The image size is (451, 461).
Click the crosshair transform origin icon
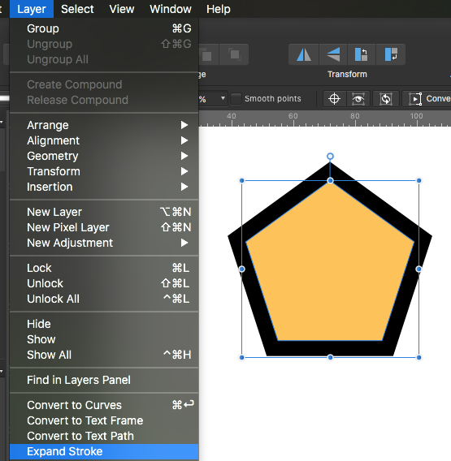335,99
